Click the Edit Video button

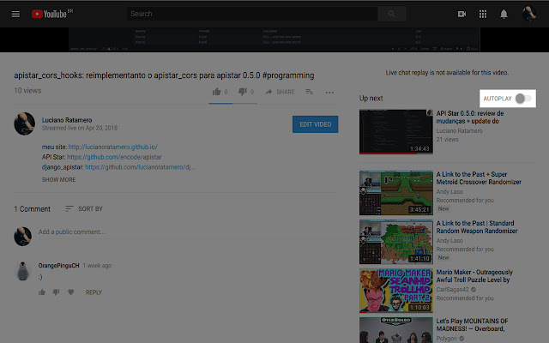coord(315,124)
